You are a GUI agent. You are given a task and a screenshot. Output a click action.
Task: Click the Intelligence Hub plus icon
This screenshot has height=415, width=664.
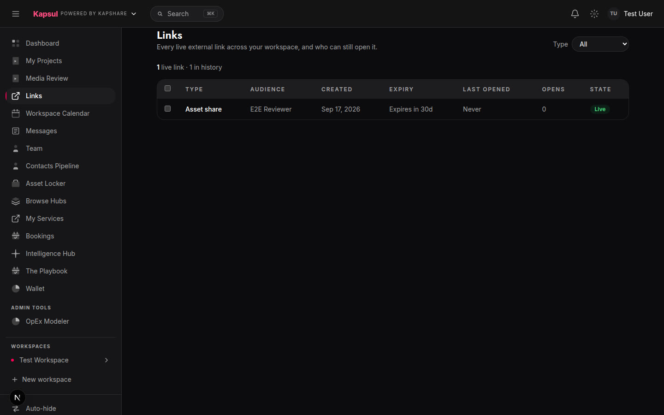pyautogui.click(x=16, y=254)
